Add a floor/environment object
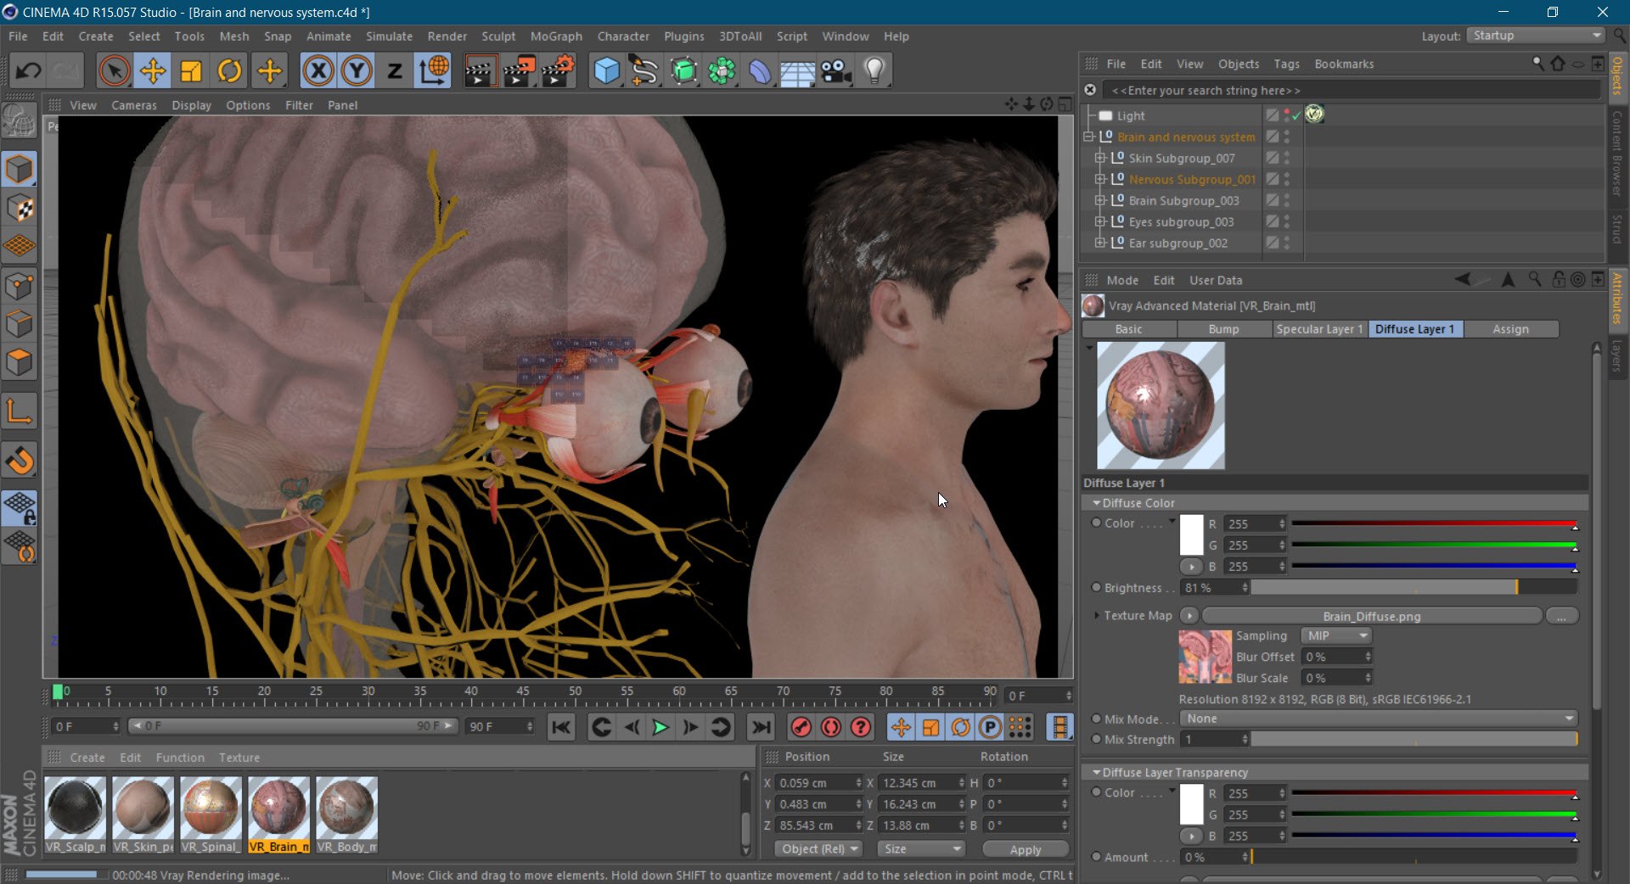 (798, 71)
